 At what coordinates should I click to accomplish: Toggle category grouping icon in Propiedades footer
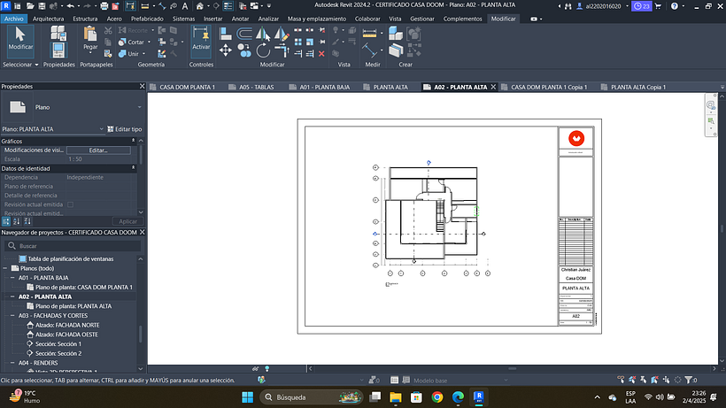pos(6,221)
